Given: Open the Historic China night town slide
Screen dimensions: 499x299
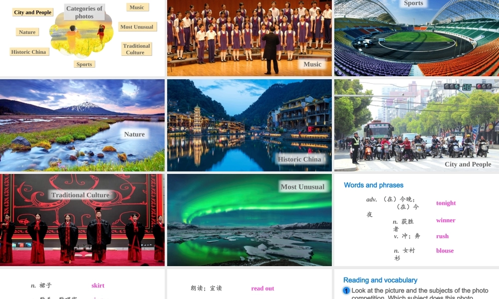Looking at the screenshot, I should point(249,125).
